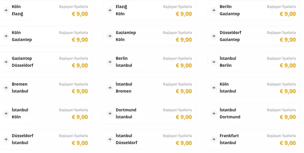Image resolution: width=304 pixels, height=153 pixels.
Task: Click € 9,00 price on Elazığ–Köln card
Action: pos(184,14)
